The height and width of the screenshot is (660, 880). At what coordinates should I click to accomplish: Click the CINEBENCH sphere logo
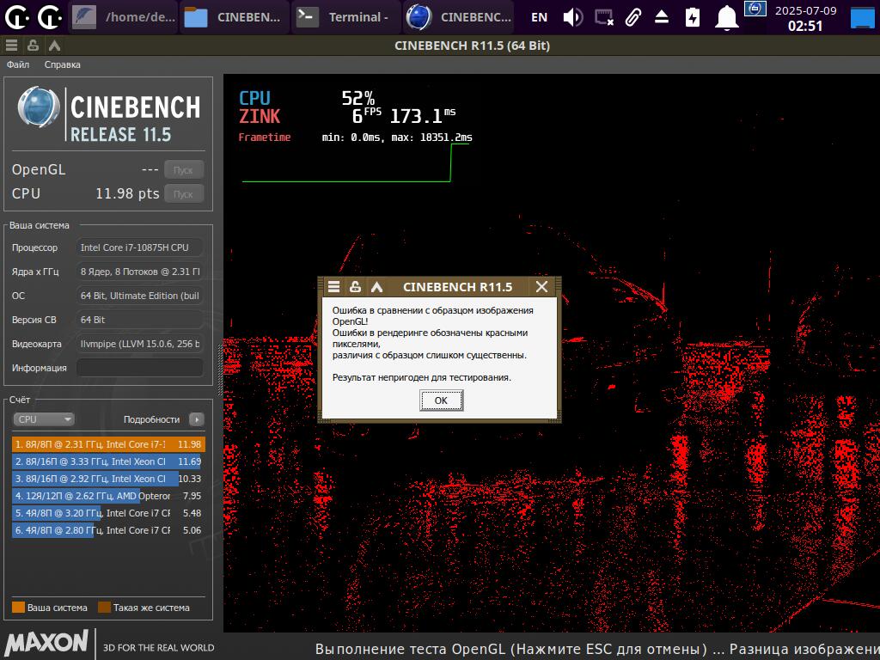[x=38, y=107]
